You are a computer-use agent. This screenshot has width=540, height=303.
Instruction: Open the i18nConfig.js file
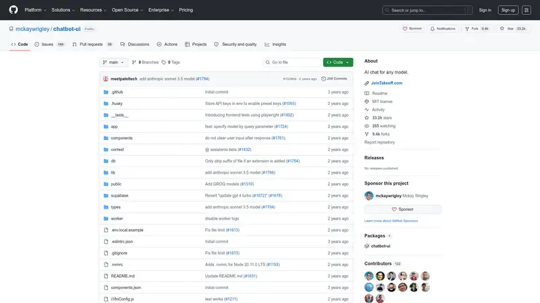coord(122,299)
